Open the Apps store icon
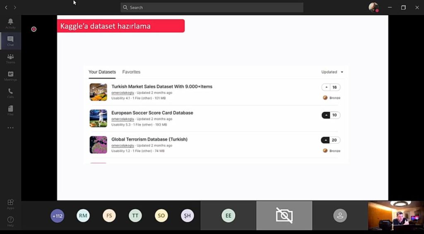This screenshot has height=234, width=424. [10, 204]
